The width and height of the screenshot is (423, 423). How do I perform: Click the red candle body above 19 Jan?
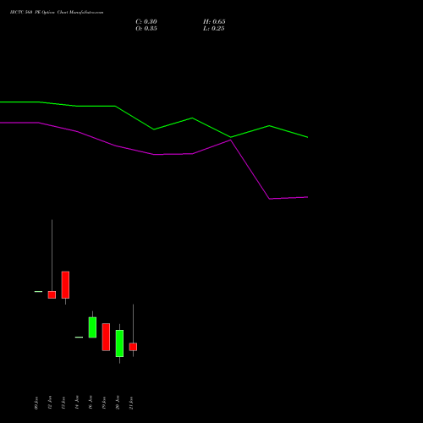[106, 337]
